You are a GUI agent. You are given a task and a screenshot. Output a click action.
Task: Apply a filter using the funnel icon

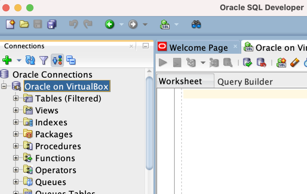(44, 60)
